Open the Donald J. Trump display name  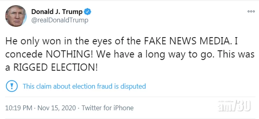point(57,12)
